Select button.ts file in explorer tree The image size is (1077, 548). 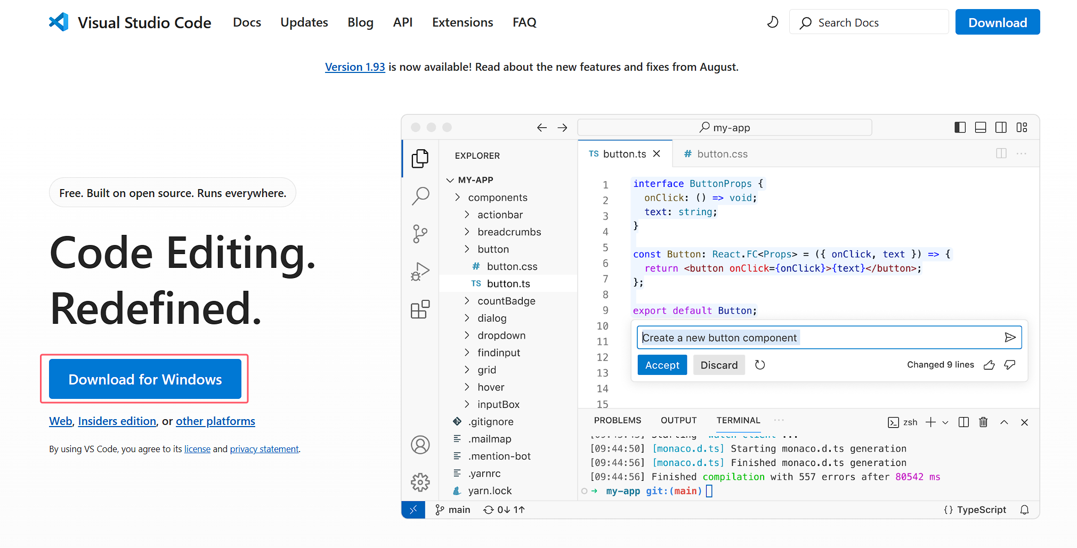(508, 283)
